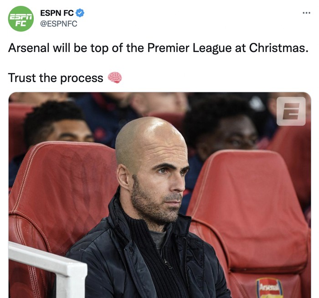Click the ESPN 'E' watermark on photo

pos(291,111)
